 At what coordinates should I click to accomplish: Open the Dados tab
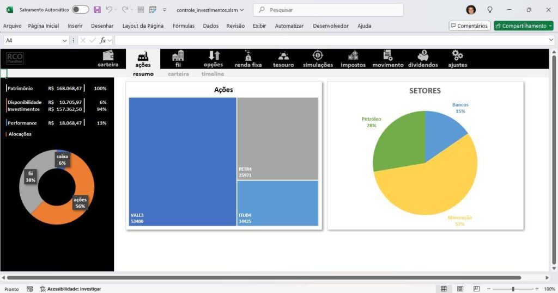tap(211, 26)
